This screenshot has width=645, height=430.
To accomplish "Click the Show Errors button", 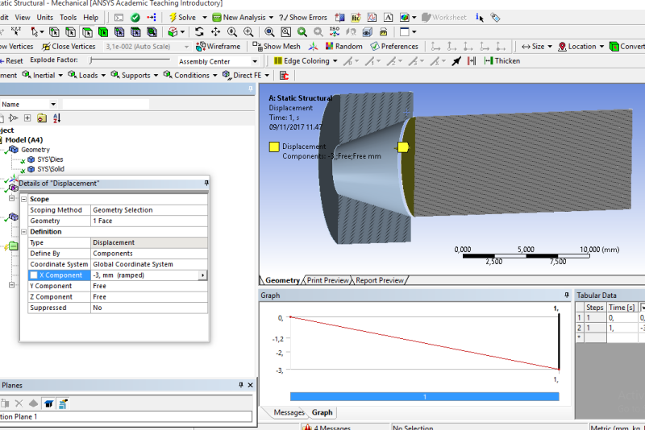I will (303, 18).
